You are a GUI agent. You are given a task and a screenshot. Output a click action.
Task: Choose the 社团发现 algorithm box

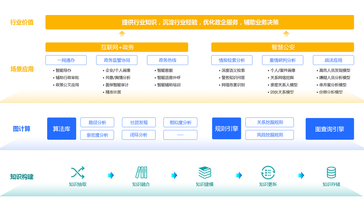click(x=139, y=123)
